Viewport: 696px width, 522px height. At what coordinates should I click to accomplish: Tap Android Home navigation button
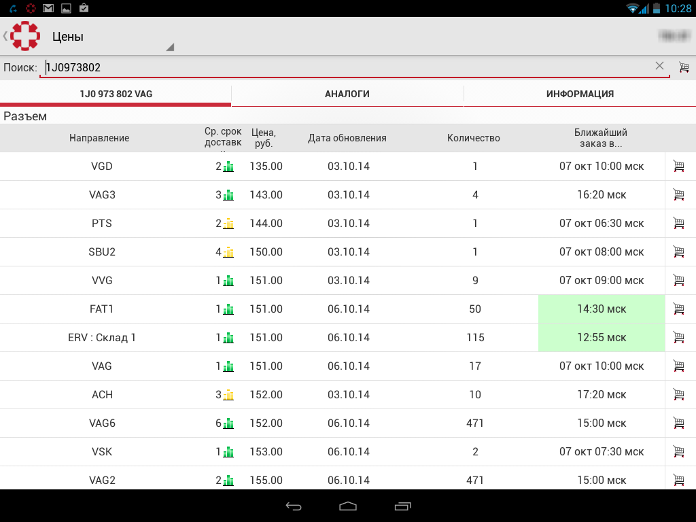348,506
